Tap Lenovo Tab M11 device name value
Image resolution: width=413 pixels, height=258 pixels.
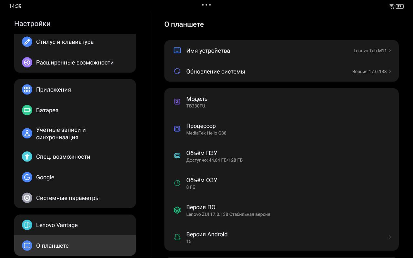[370, 51]
